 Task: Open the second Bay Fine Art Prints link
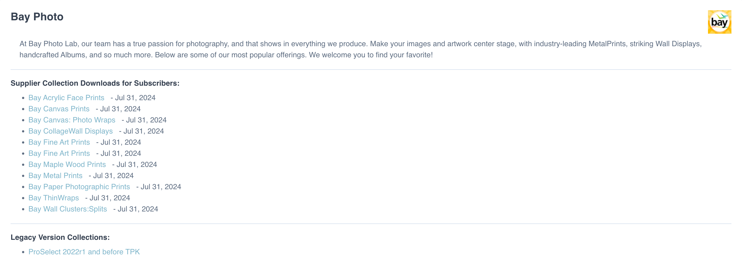pos(59,154)
